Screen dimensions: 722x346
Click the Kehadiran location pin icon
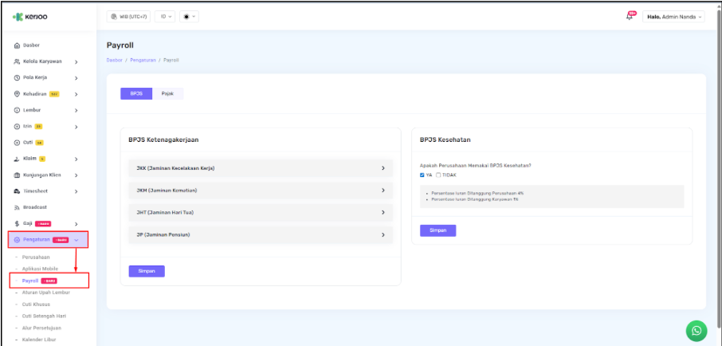[18, 94]
